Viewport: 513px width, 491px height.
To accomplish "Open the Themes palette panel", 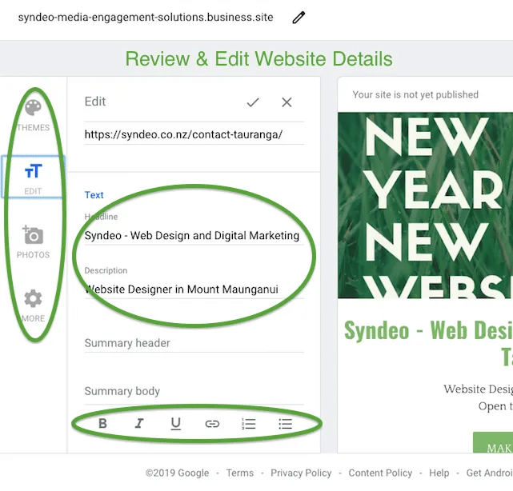I will 33,116.
